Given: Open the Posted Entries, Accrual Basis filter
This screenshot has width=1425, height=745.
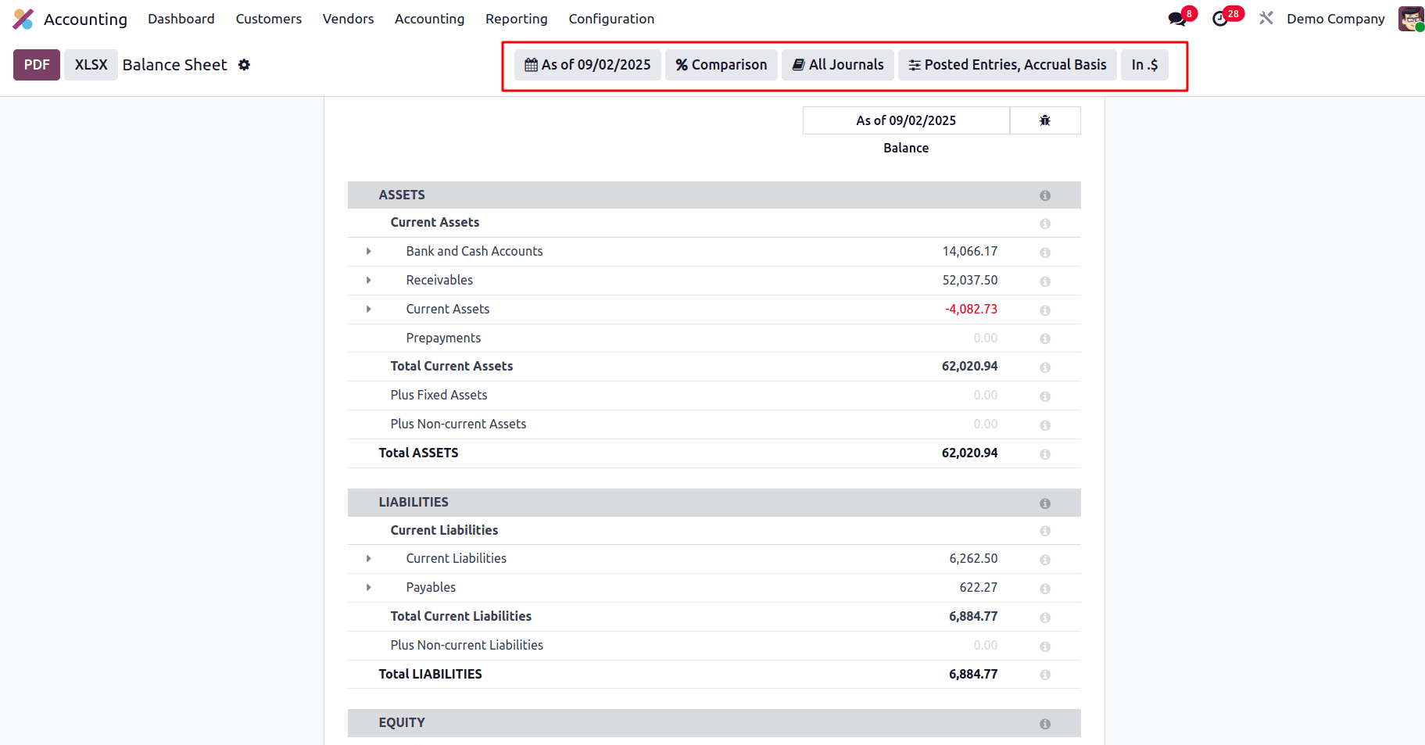Looking at the screenshot, I should click(x=1007, y=65).
